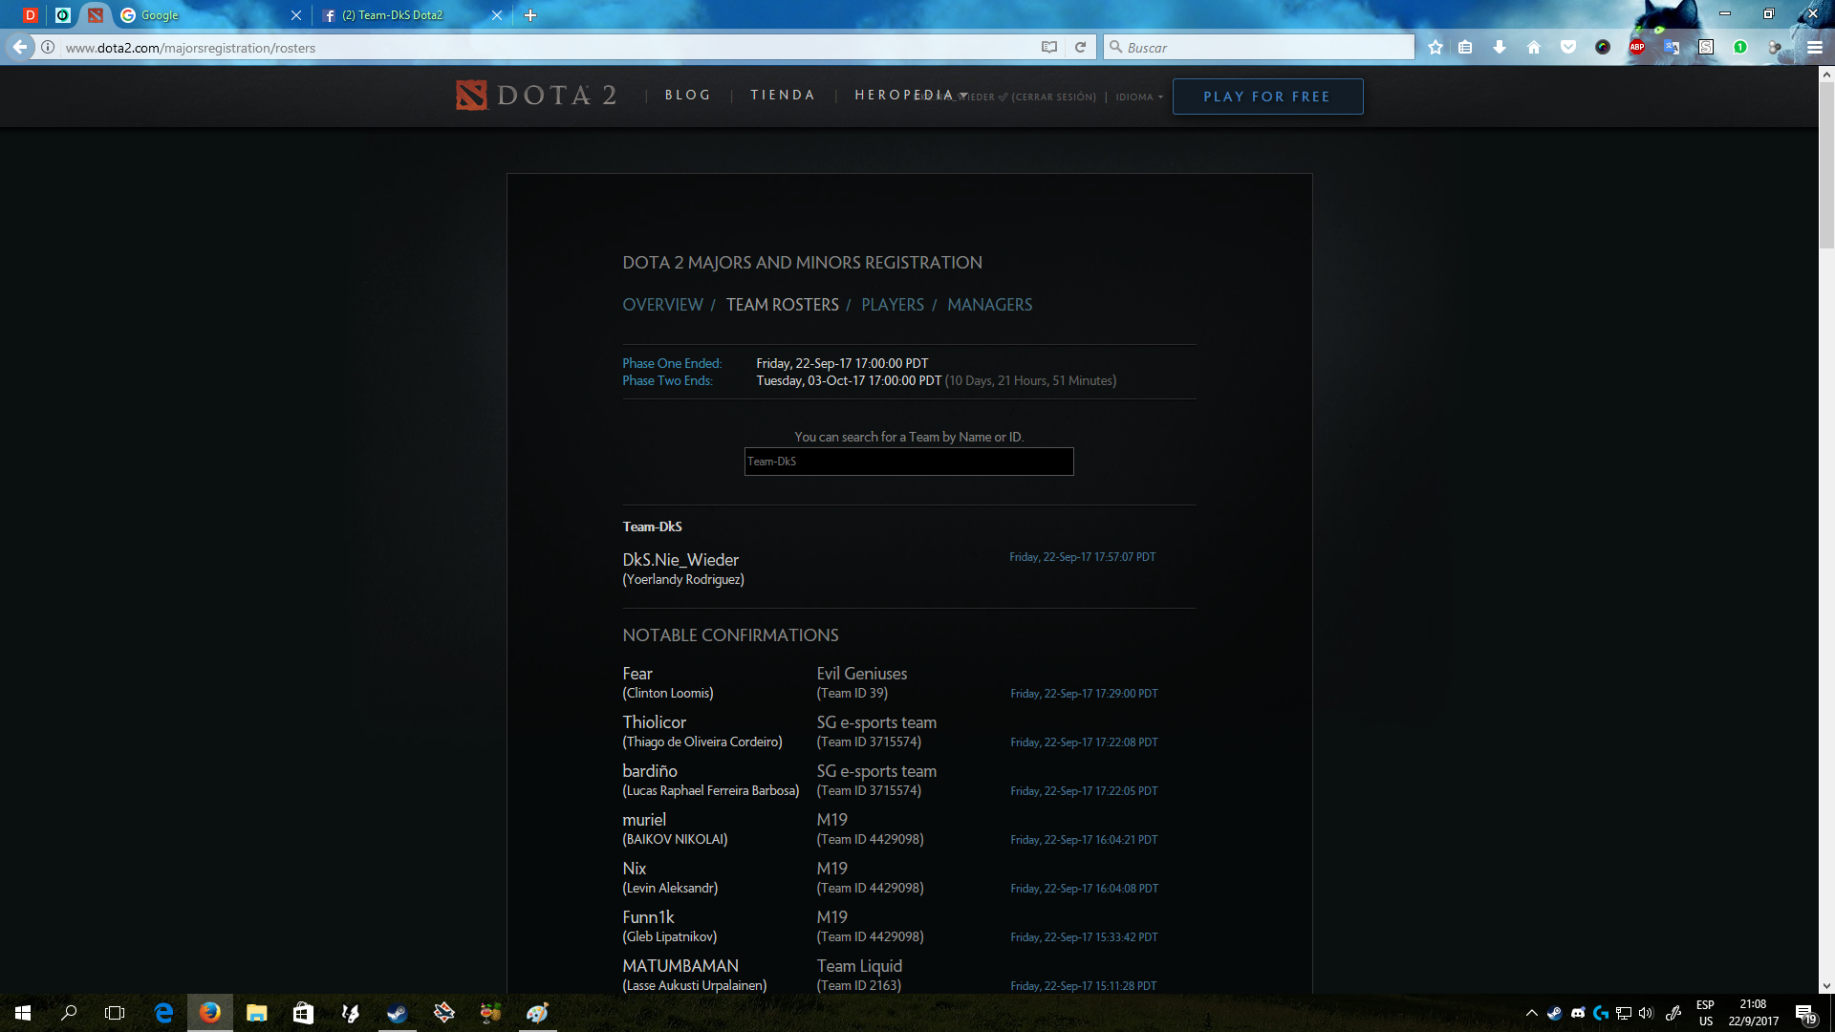Switch to the first pinned red D tab
This screenshot has height=1032, width=1835.
pos(31,15)
